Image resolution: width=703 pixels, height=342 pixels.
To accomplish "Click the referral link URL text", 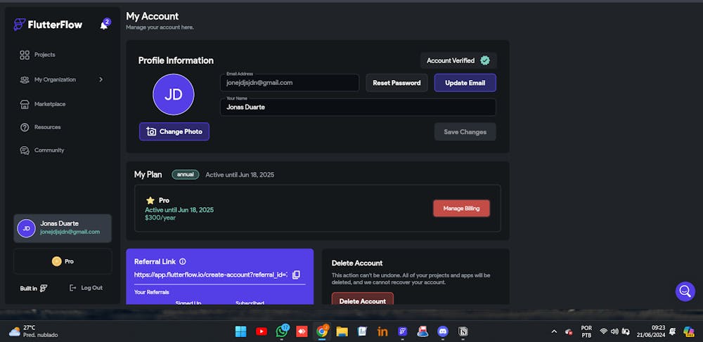I will (x=211, y=275).
